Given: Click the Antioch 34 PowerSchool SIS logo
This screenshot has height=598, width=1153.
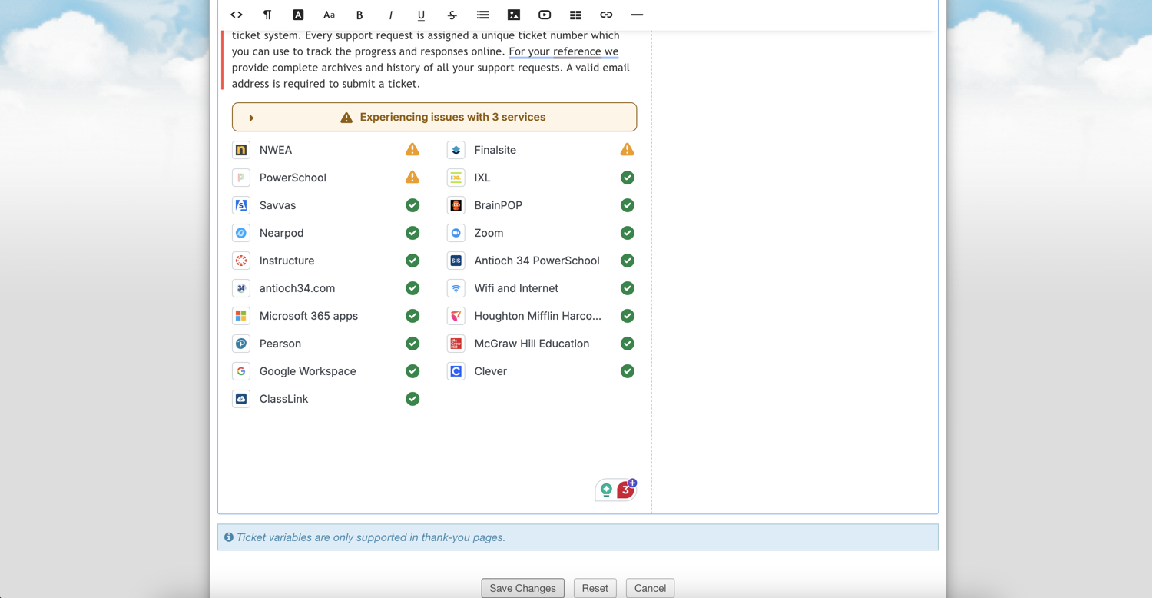Looking at the screenshot, I should (x=456, y=261).
